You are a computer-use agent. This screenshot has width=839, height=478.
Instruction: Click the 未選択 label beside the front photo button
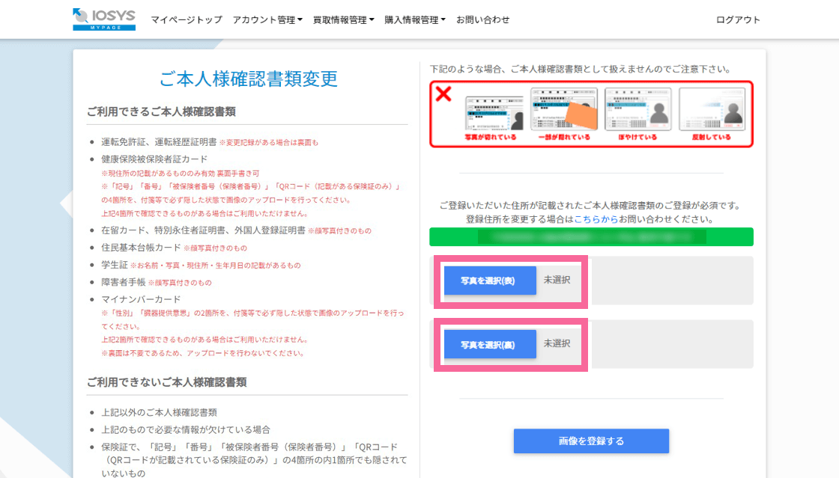[557, 280]
